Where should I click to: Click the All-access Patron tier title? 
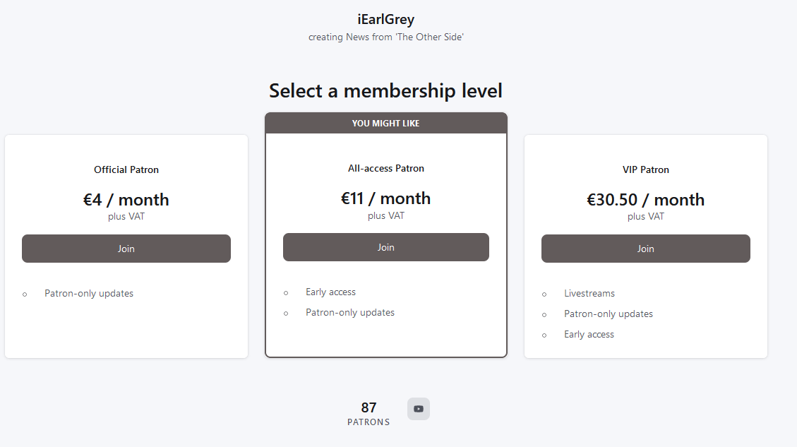click(x=385, y=168)
